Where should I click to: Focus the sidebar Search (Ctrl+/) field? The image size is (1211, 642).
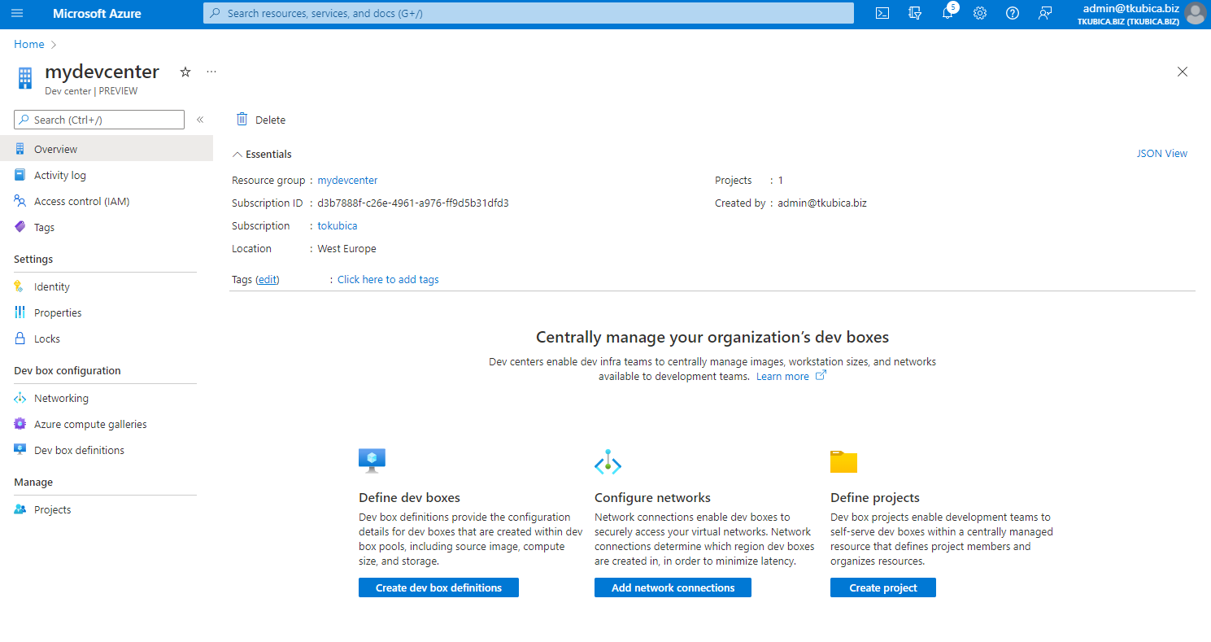(x=99, y=120)
